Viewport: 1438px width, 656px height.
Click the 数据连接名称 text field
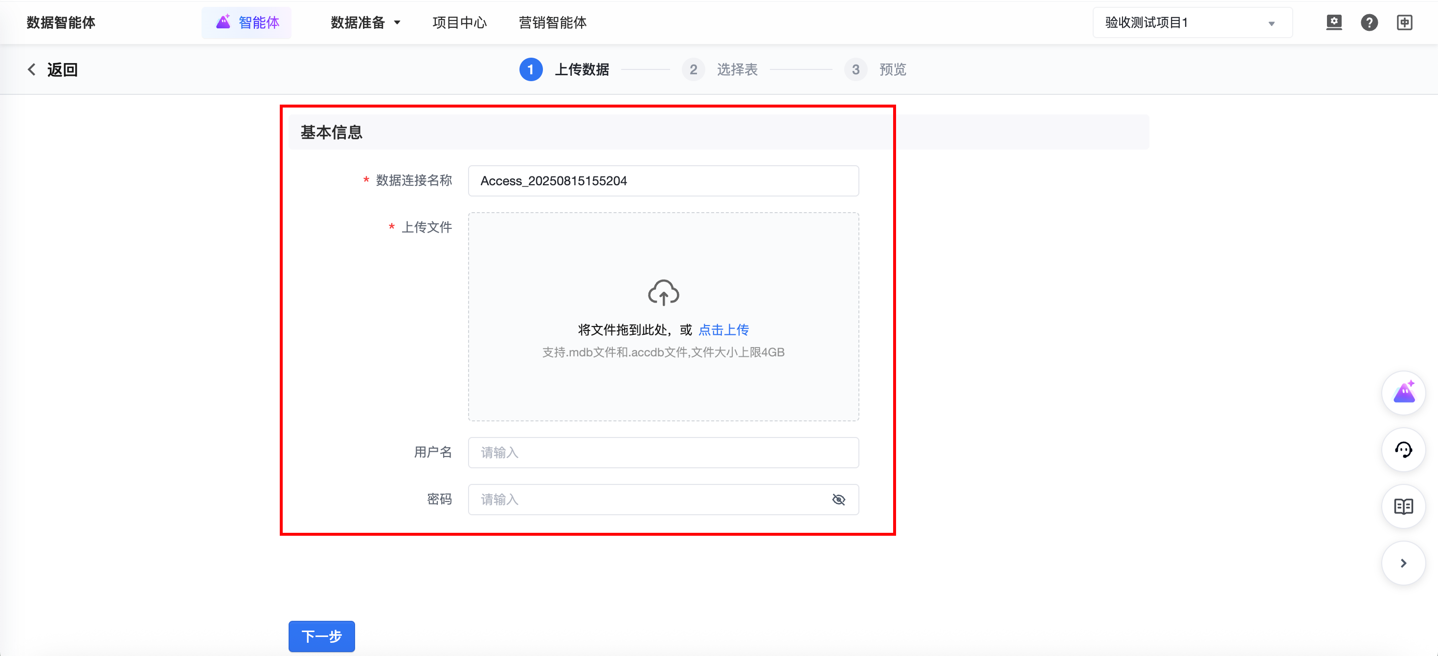point(663,181)
